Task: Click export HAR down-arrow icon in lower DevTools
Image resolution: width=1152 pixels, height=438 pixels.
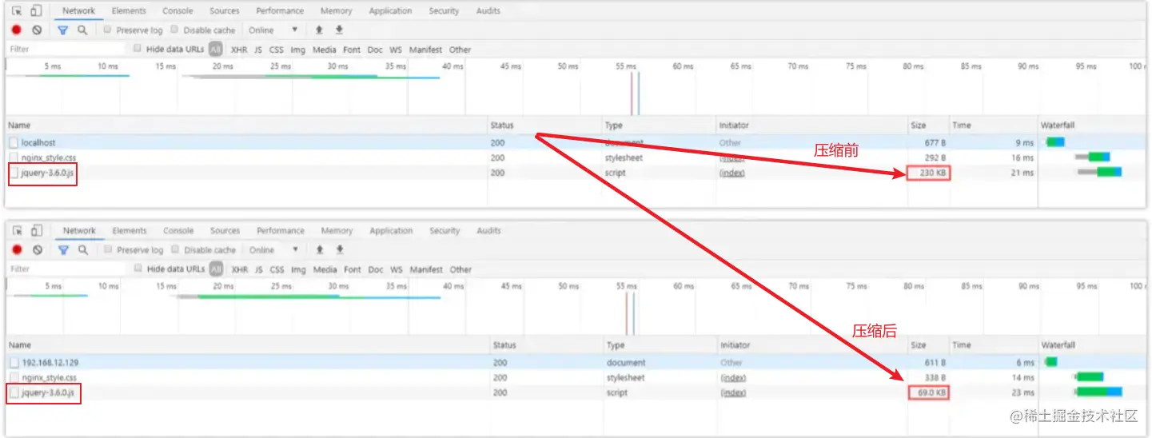Action: point(340,249)
